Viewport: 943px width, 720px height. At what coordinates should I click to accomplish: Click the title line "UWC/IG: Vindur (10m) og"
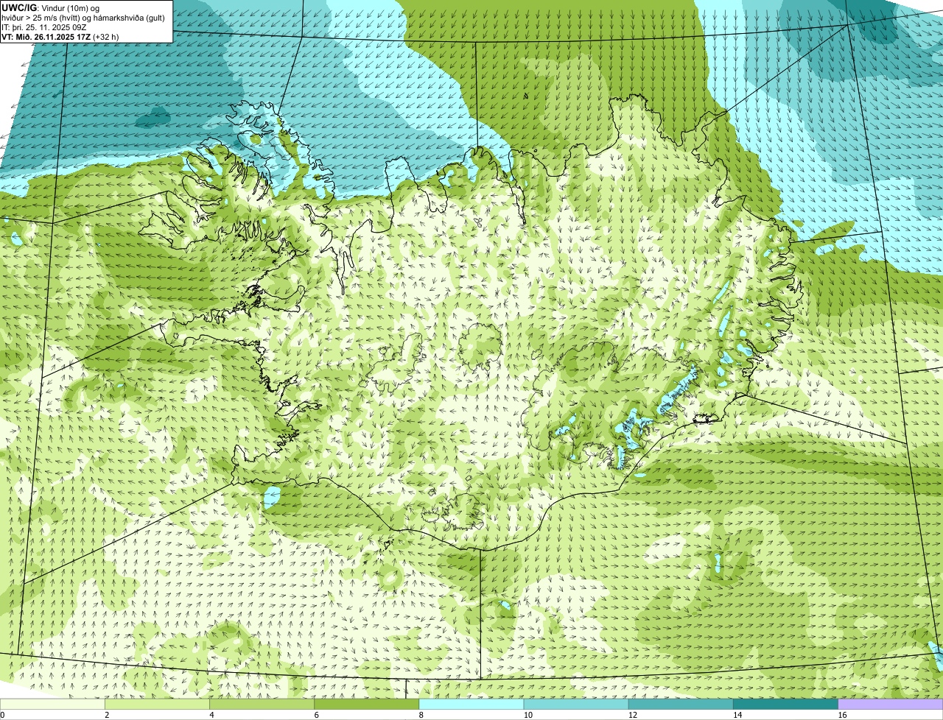pyautogui.click(x=51, y=7)
